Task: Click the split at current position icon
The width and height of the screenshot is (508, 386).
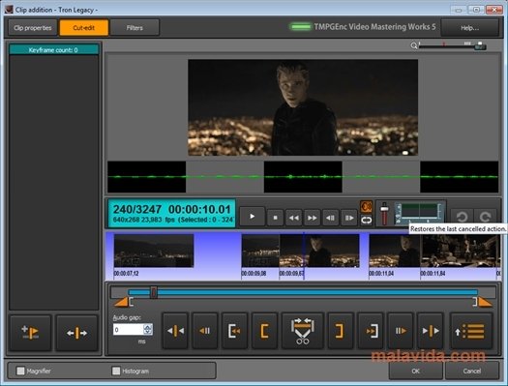Action: click(x=76, y=333)
